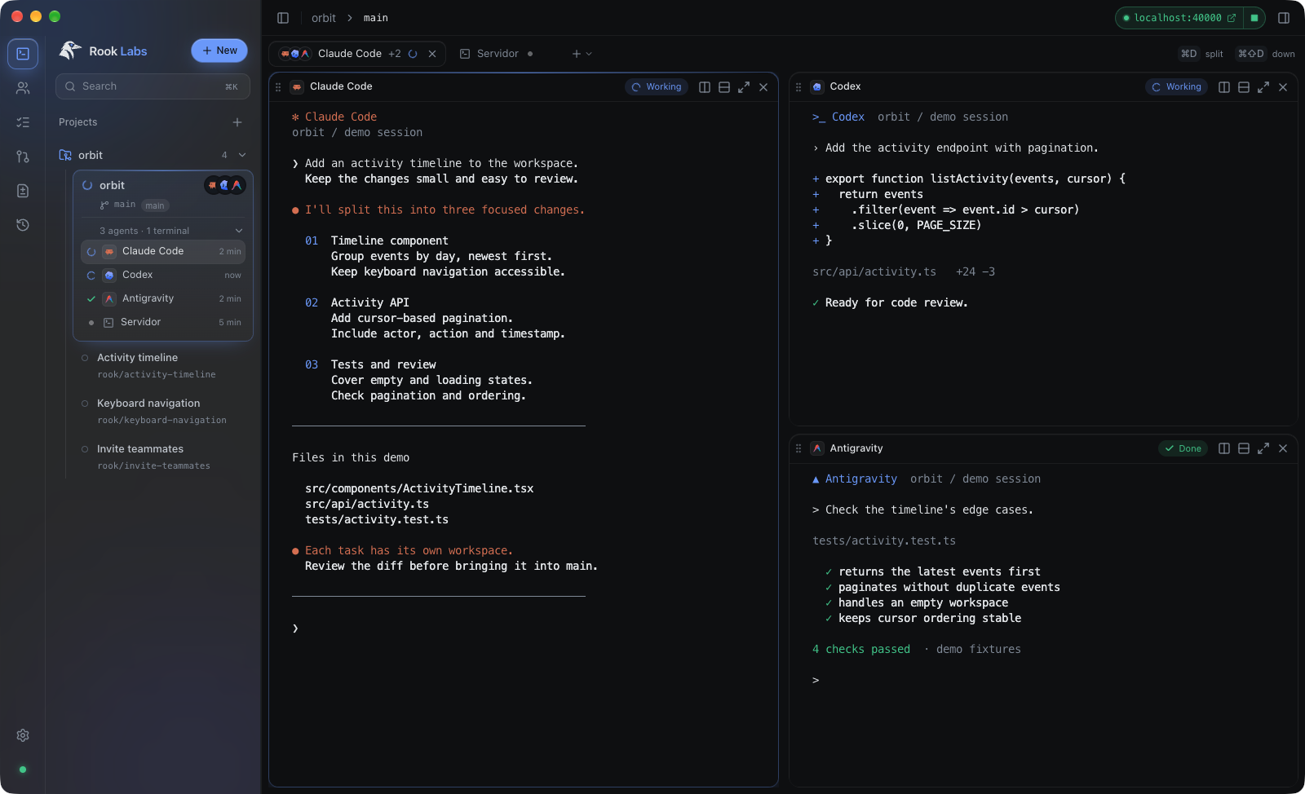Maximize the Claude Code pane
This screenshot has height=794, width=1305.
click(x=744, y=87)
